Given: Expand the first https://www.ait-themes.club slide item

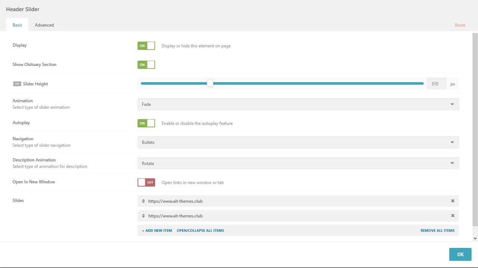Looking at the screenshot, I should (298, 201).
